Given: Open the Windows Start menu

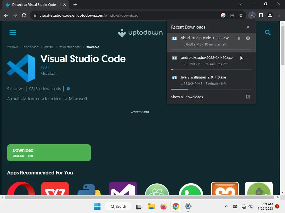Looking at the screenshot, I should pos(97,206).
